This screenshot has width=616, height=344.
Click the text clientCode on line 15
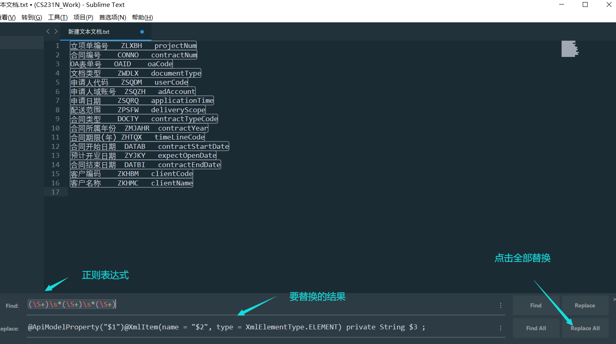172,174
